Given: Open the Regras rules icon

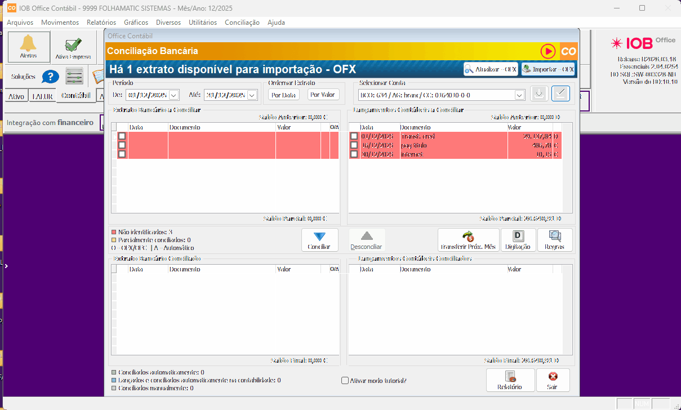Looking at the screenshot, I should coord(555,239).
